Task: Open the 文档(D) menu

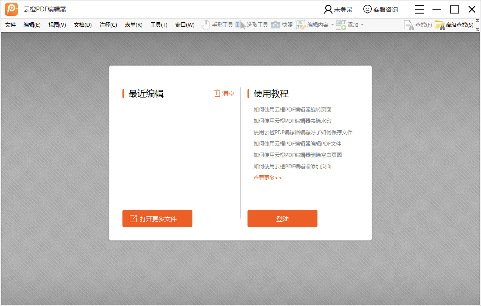Action: click(83, 25)
